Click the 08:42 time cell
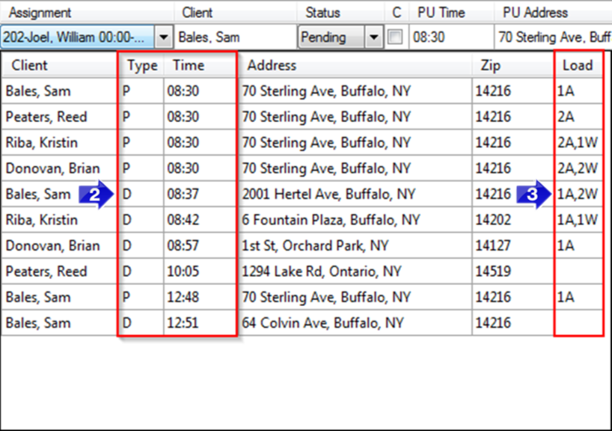This screenshot has height=431, width=612. pos(183,220)
